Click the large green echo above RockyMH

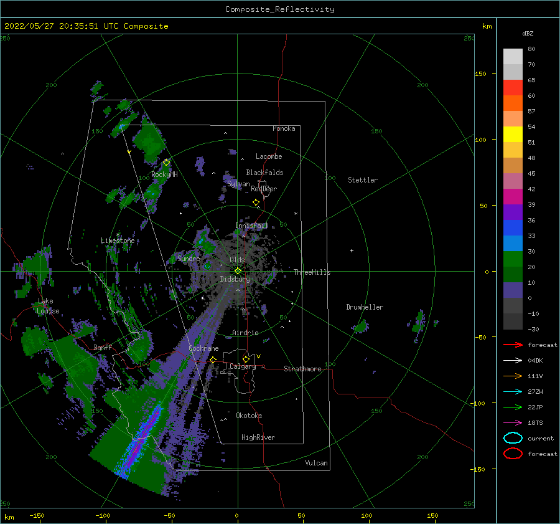150,141
